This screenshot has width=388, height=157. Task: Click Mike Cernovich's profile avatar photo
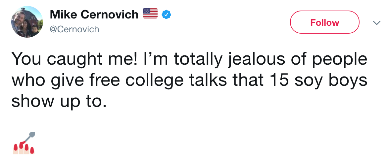(27, 22)
